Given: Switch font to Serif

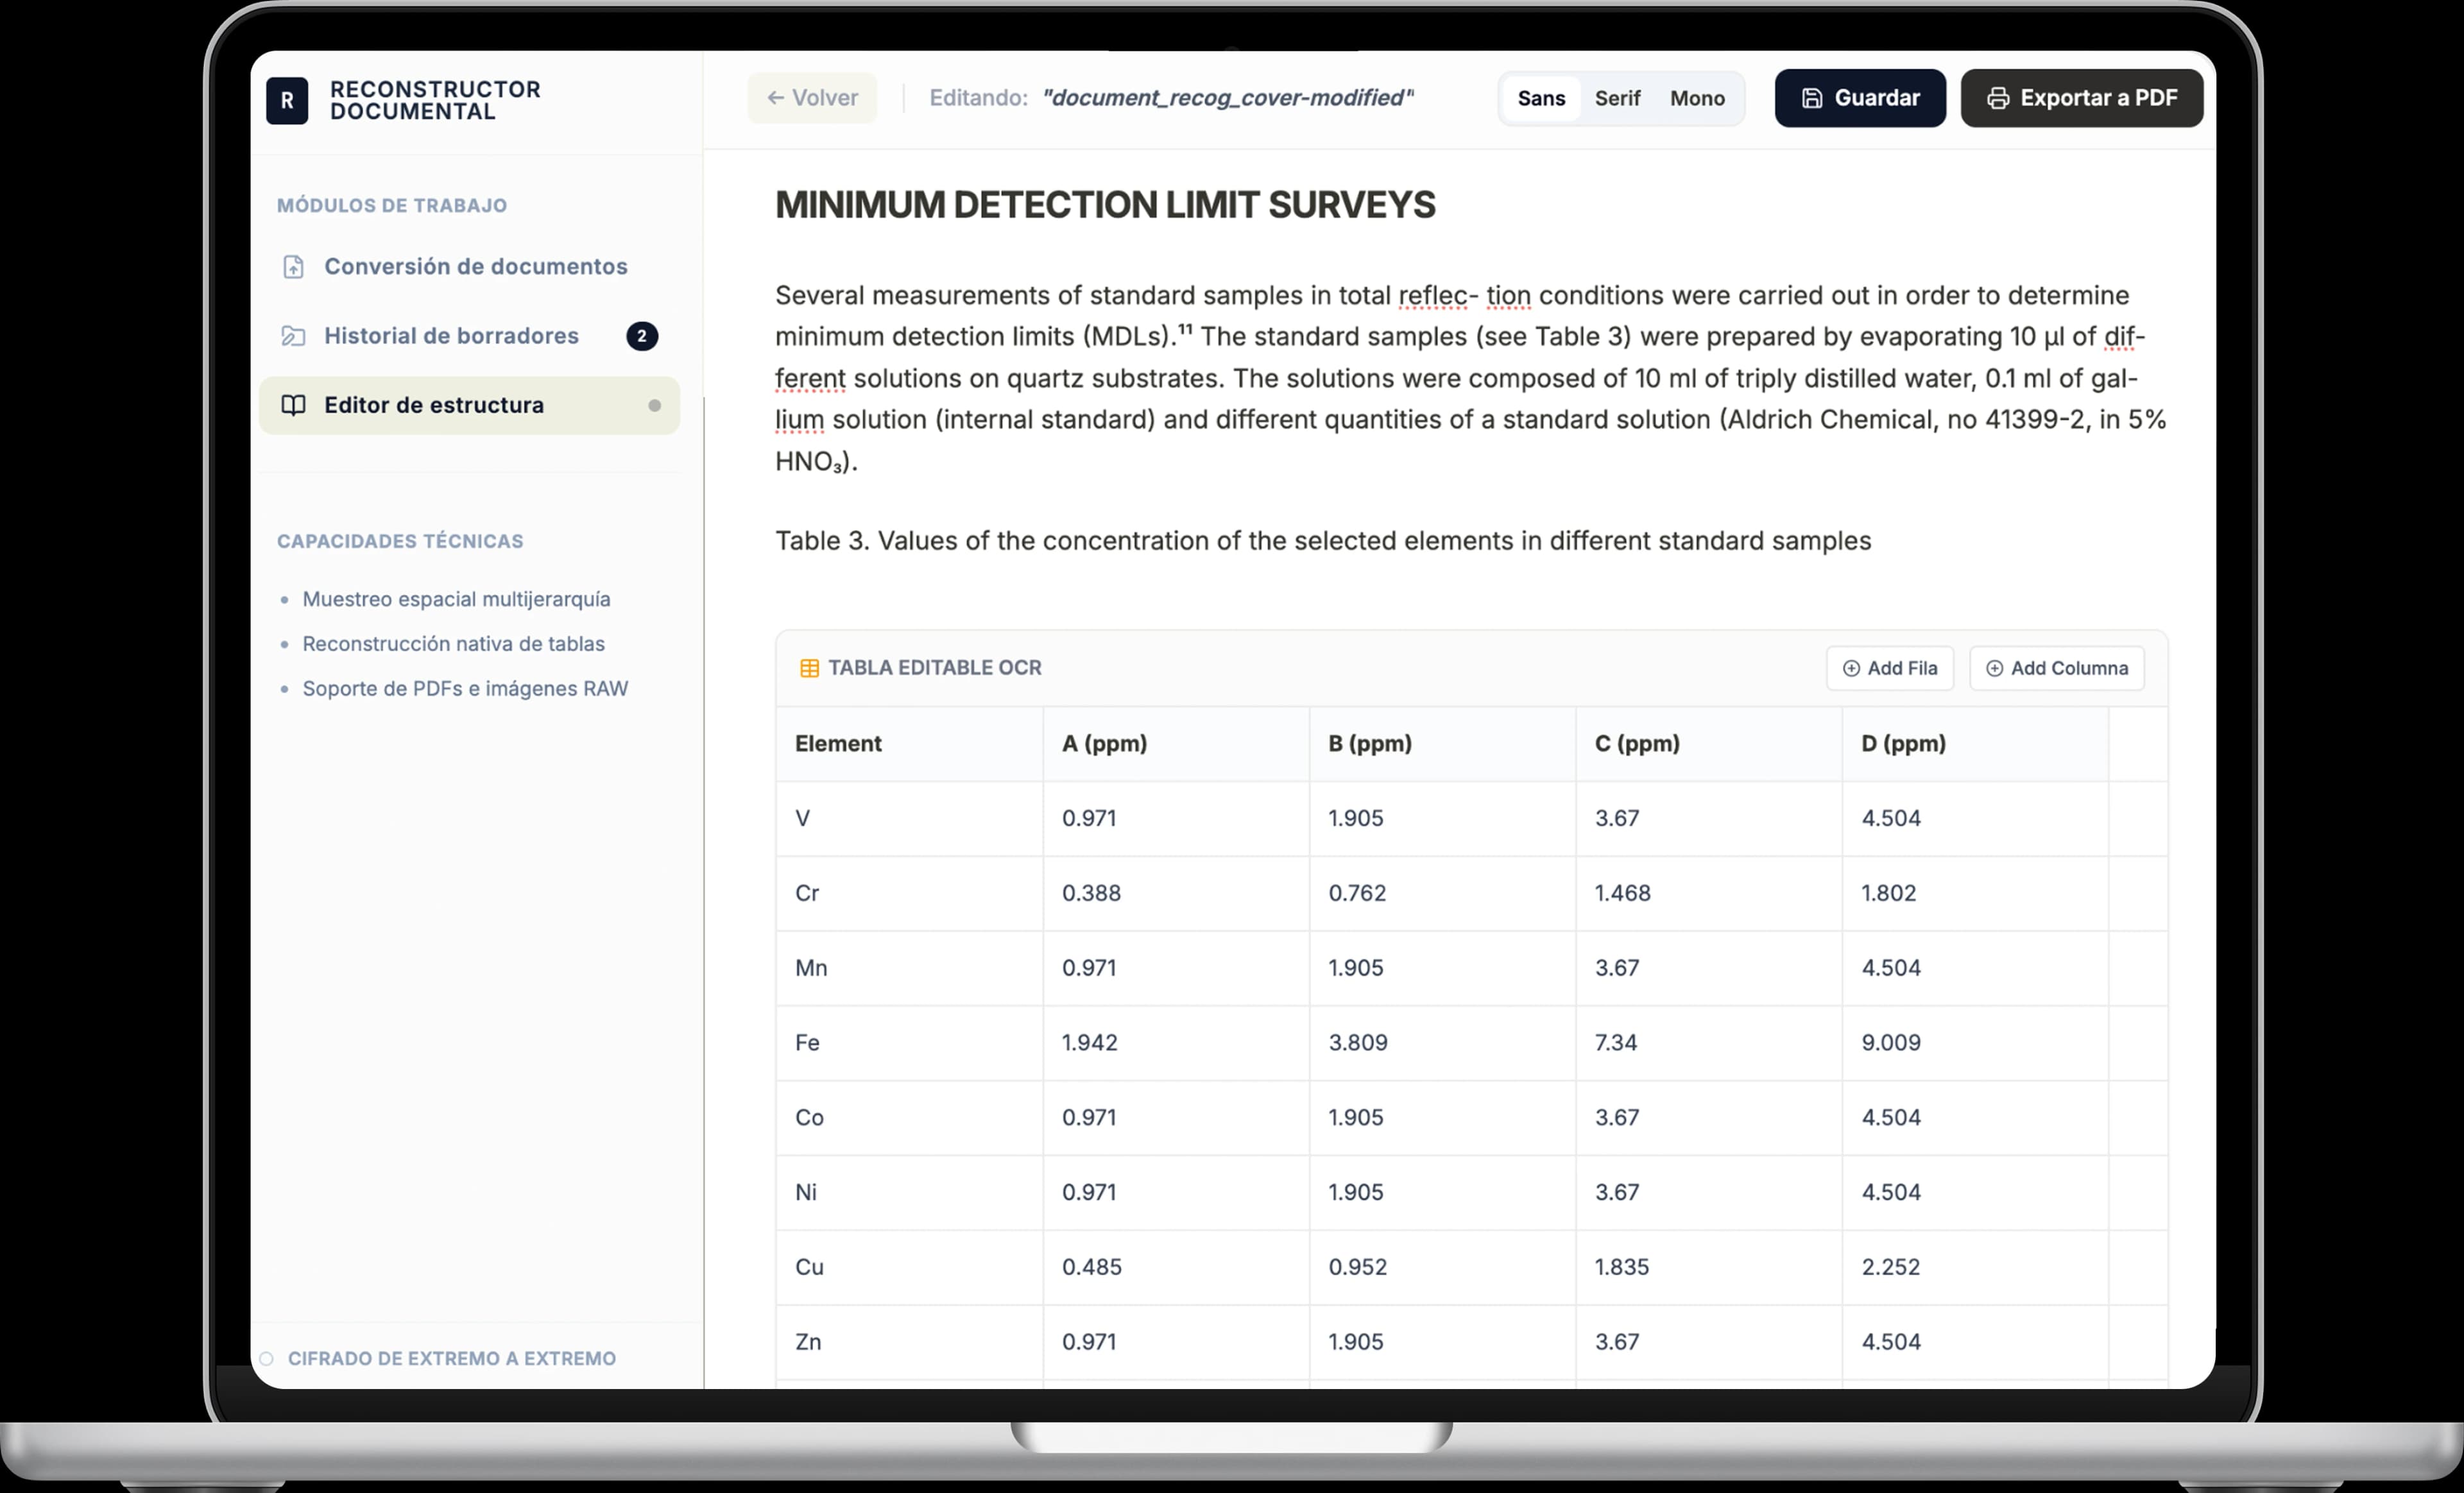Looking at the screenshot, I should click(1617, 98).
